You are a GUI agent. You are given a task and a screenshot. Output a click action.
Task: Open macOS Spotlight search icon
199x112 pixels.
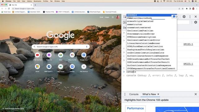coord(189,1)
